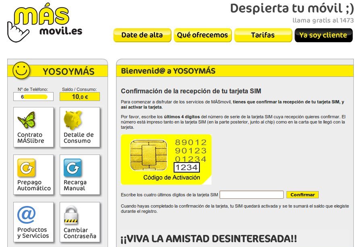
Task: Select the Ya soy cliente tab
Action: (324, 35)
